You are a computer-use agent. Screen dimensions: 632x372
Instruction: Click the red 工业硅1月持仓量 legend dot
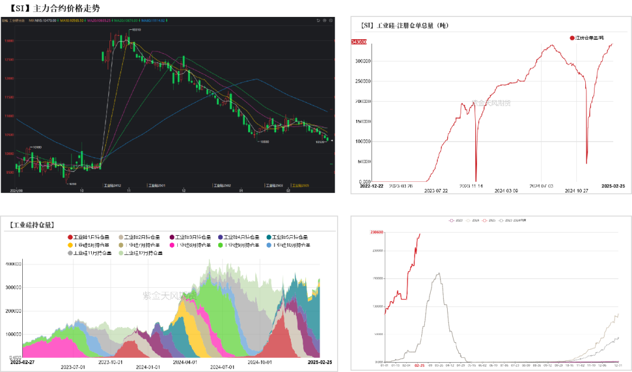point(70,237)
